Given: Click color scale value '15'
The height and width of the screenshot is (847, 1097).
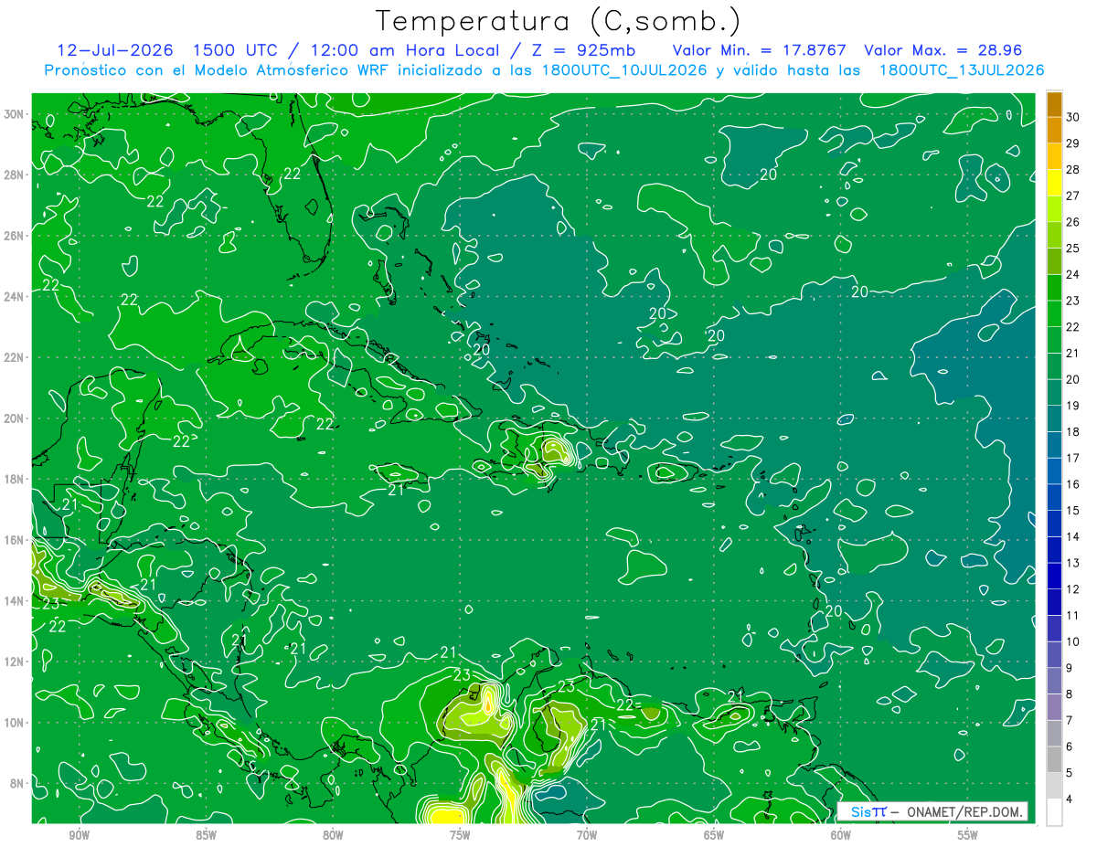Looking at the screenshot, I should pos(1073,511).
